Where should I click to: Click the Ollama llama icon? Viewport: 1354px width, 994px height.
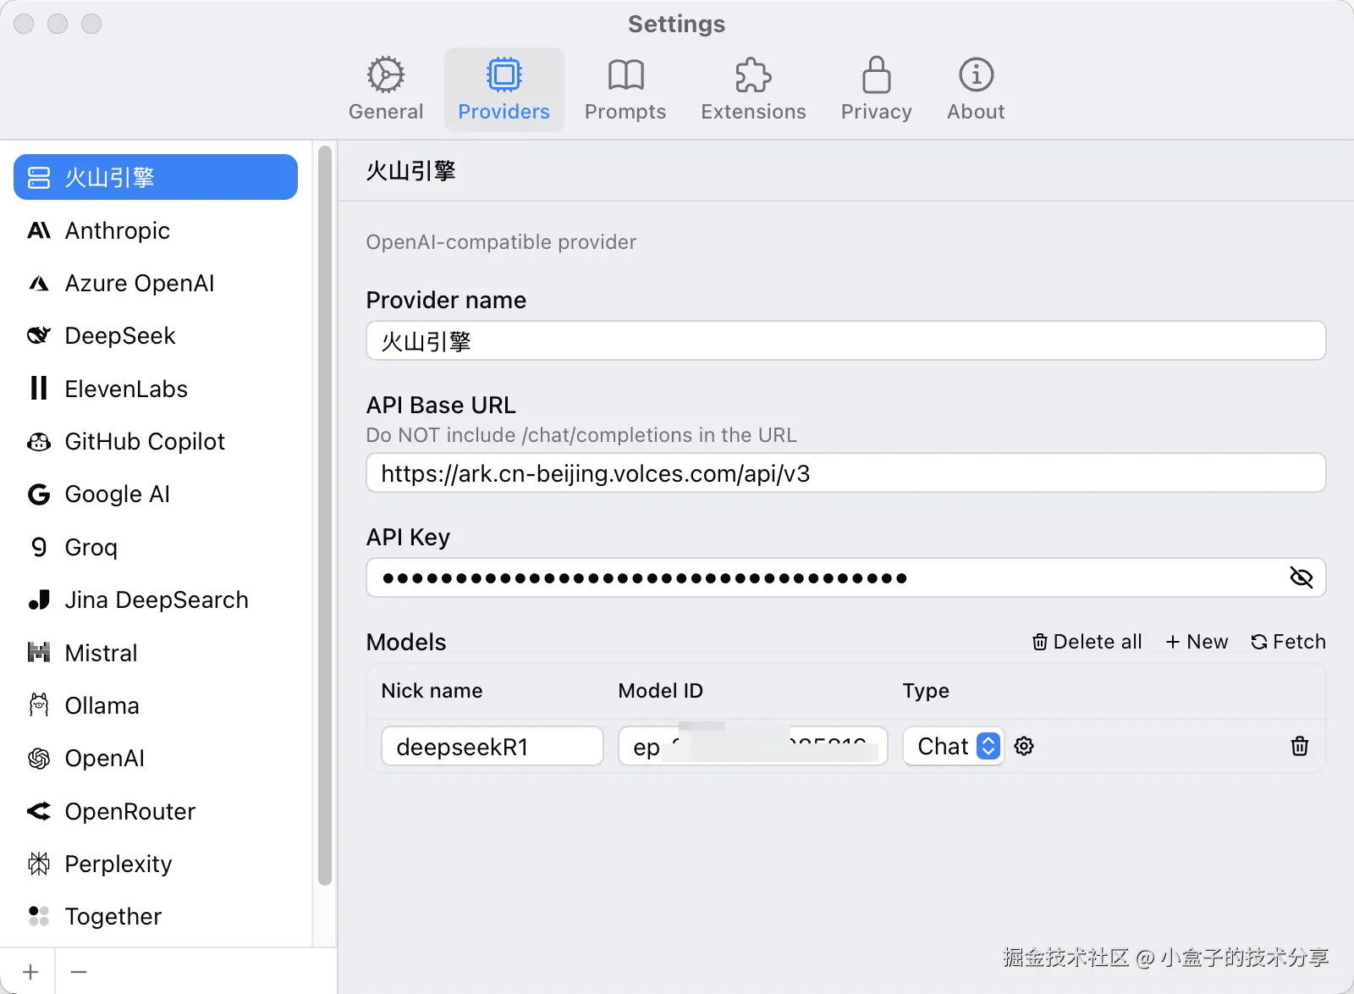tap(39, 705)
